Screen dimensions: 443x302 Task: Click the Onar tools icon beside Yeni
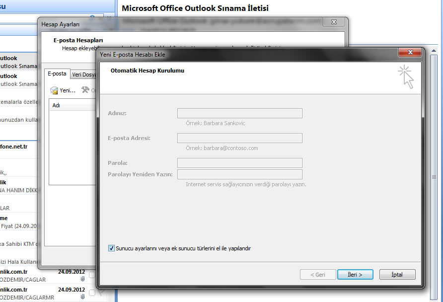point(85,90)
